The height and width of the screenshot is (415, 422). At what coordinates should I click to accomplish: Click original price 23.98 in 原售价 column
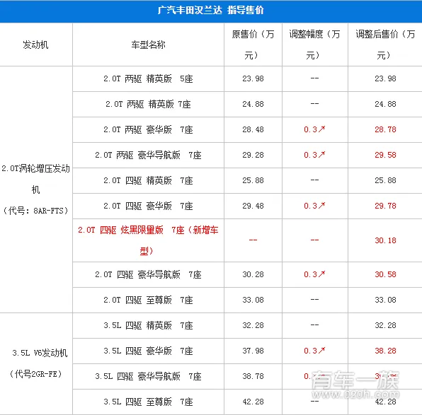[x=253, y=78]
